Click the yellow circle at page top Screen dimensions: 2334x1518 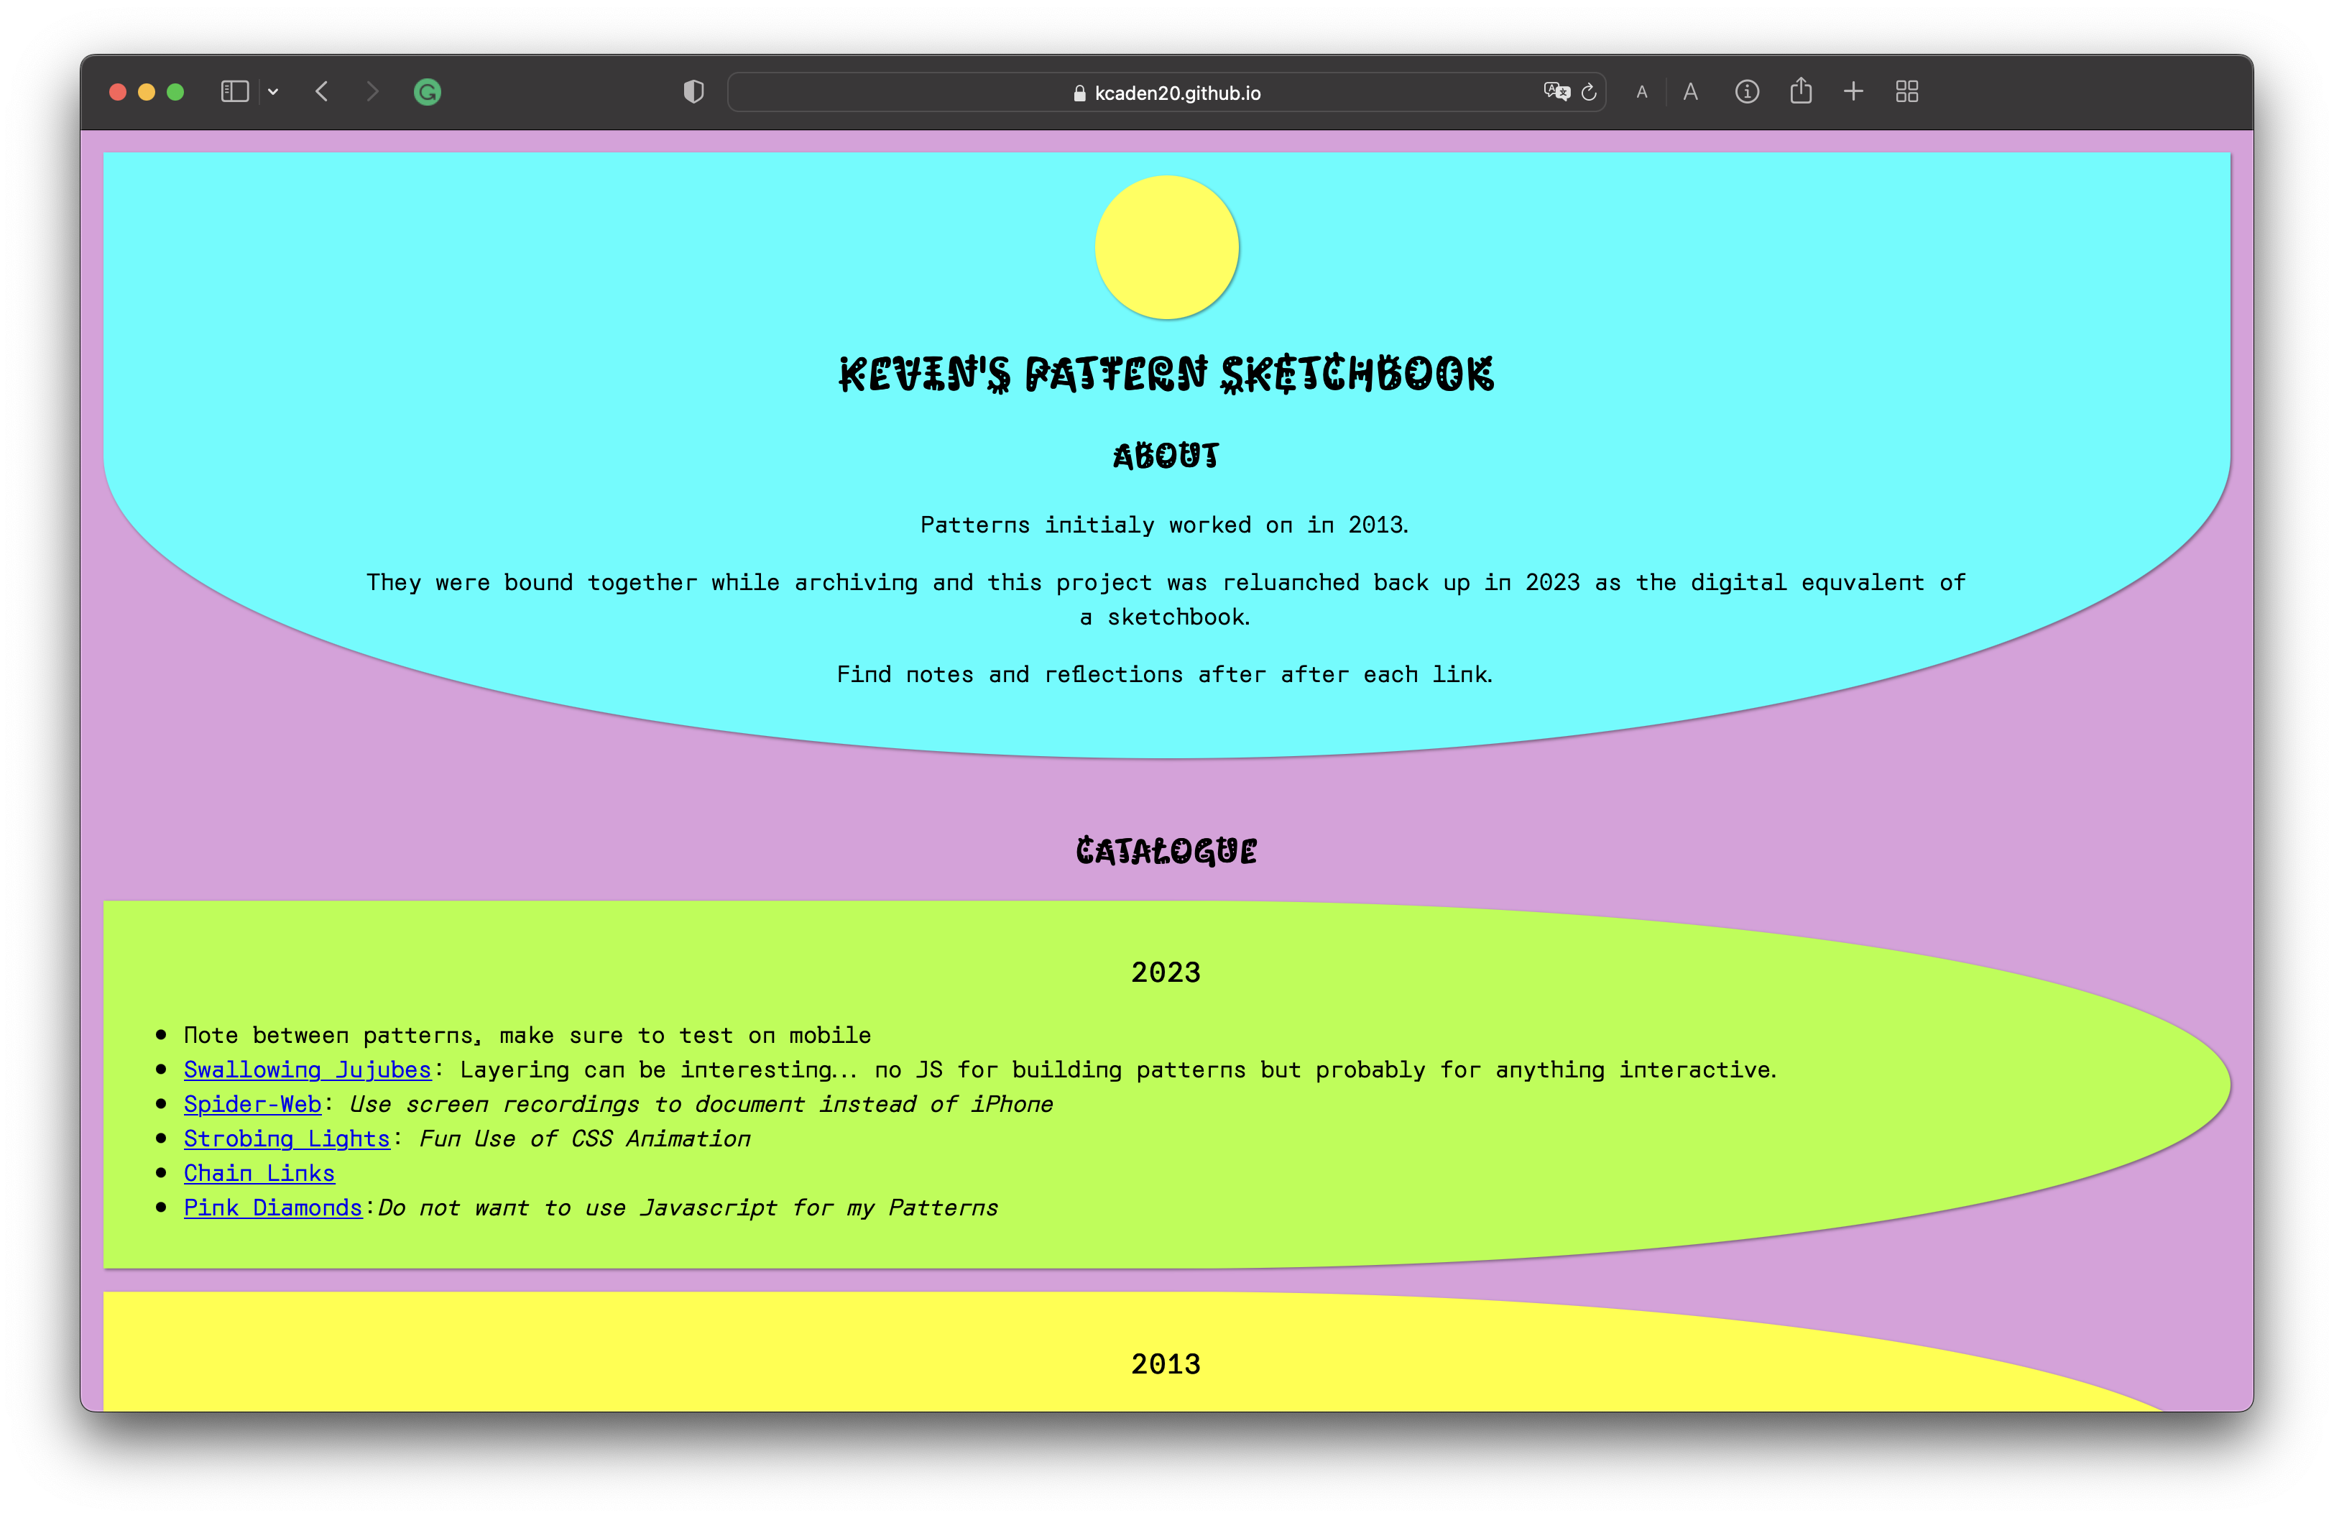pyautogui.click(x=1167, y=247)
